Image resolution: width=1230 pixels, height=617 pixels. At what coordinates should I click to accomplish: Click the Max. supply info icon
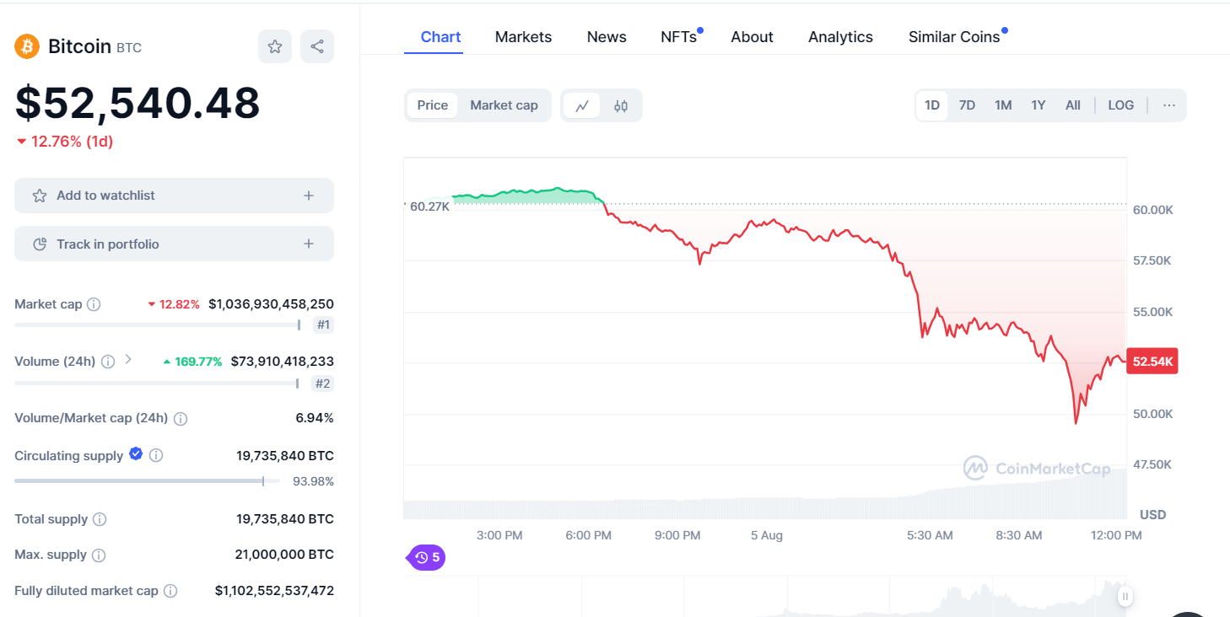tap(99, 555)
